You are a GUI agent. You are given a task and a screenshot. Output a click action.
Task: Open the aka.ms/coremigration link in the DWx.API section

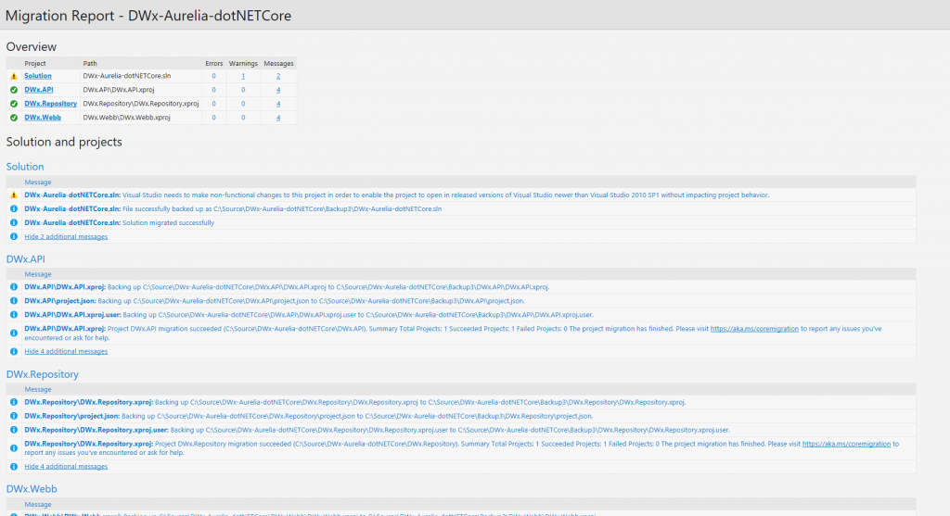click(x=754, y=329)
